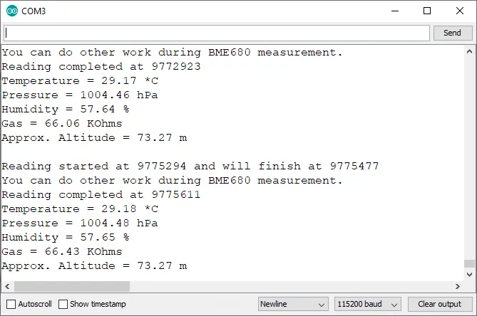Viewport: 477px width, 316px height.
Task: Click the Temperature = 29.18 *C output line
Action: click(80, 209)
